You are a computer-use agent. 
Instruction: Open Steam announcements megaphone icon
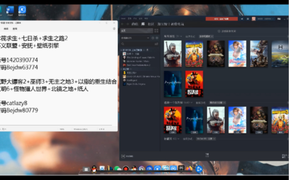242,19
